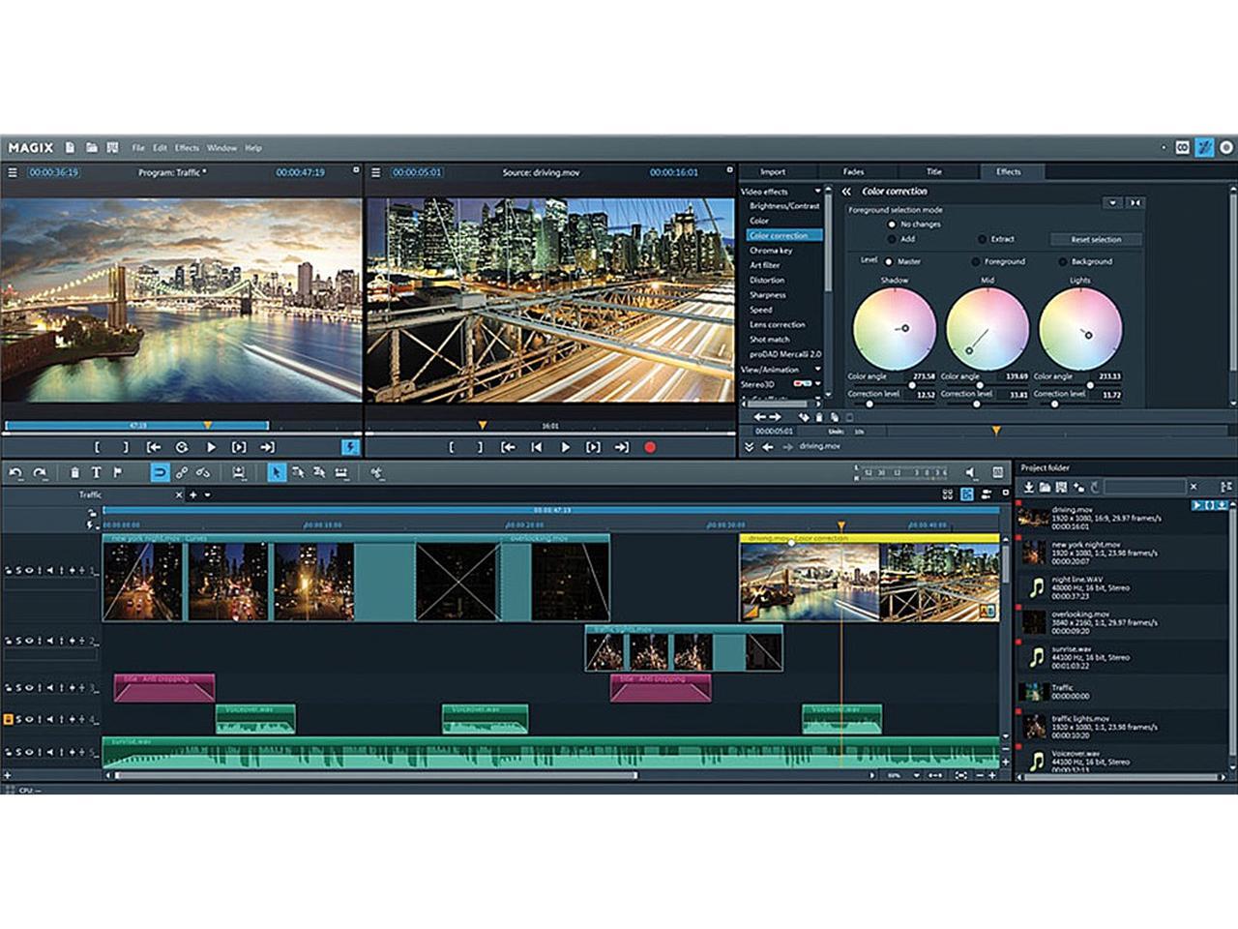1238x929 pixels.
Task: Open the Effects menu in menu bar
Action: [x=187, y=148]
